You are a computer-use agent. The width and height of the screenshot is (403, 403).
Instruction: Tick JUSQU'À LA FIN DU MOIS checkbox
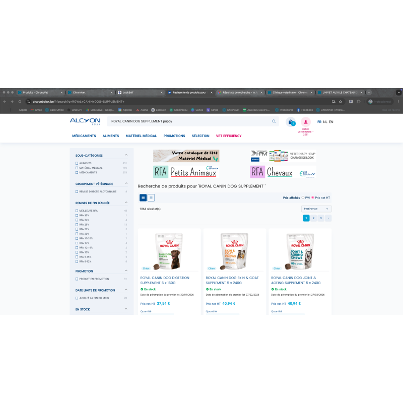[x=77, y=298]
